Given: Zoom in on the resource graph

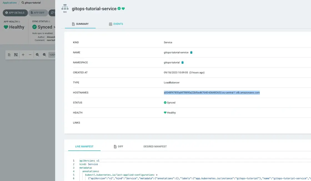Looking at the screenshot, I should (37, 55).
